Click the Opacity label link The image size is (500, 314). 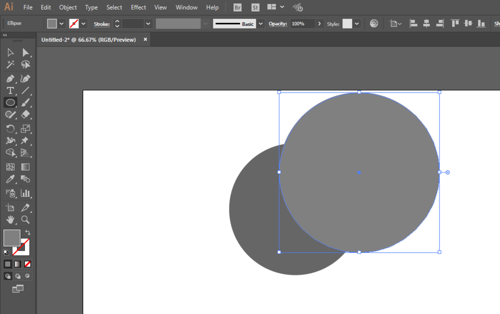(277, 24)
